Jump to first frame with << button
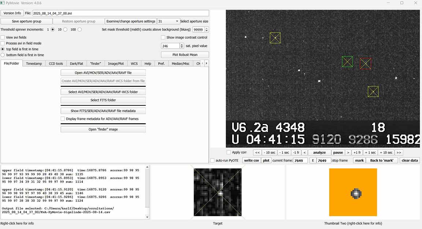422x229 pixels. pos(258,153)
